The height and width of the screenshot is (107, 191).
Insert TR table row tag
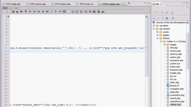[90, 12]
